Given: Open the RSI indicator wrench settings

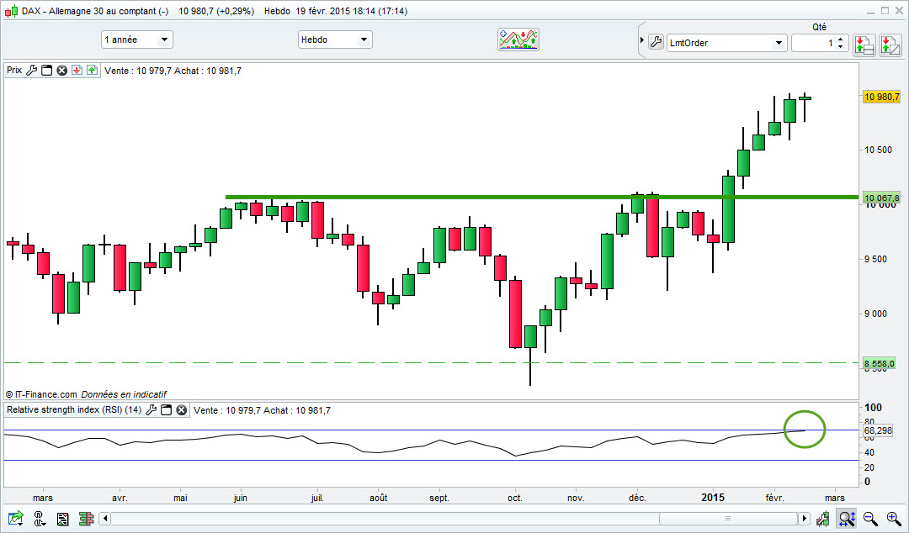Looking at the screenshot, I should [x=151, y=410].
